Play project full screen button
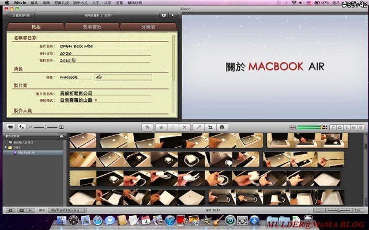The width and height of the screenshot is (369, 230). (164, 16)
